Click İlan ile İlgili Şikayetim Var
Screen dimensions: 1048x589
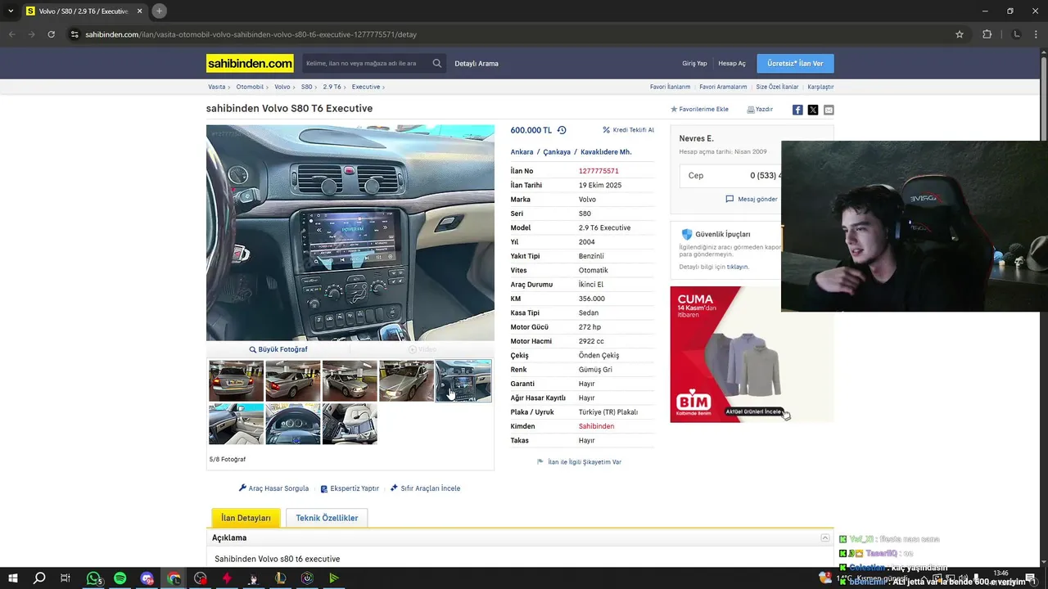[x=579, y=462]
